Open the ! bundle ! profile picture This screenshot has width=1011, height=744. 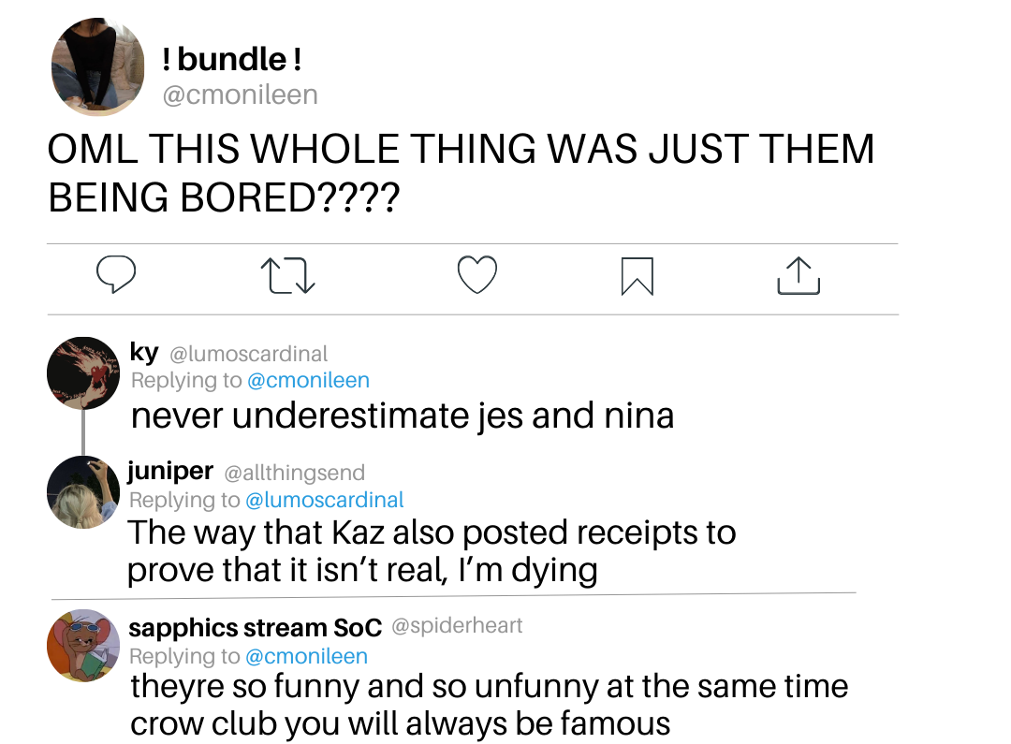pyautogui.click(x=98, y=67)
